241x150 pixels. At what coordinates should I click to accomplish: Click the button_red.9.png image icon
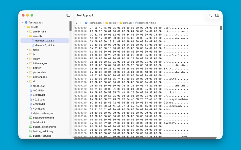pyautogui.click(x=31, y=131)
